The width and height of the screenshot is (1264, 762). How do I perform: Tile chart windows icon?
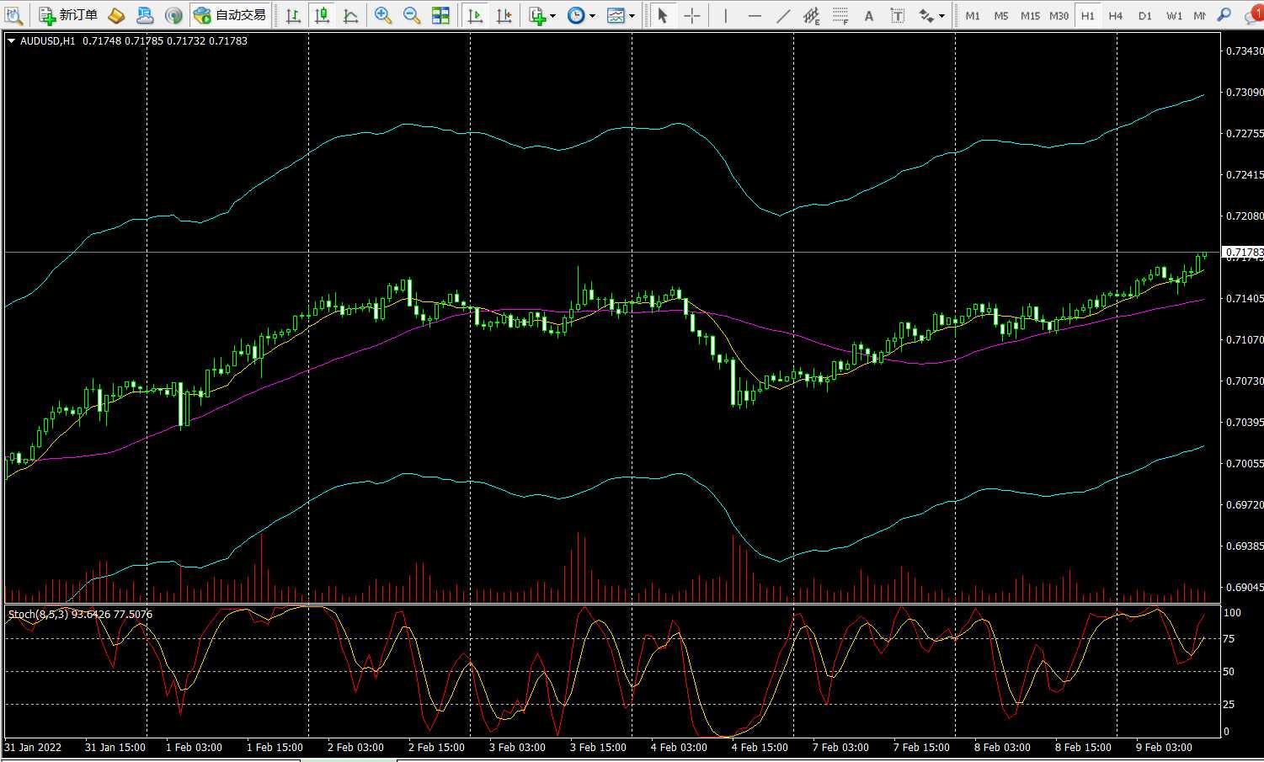[x=440, y=15]
